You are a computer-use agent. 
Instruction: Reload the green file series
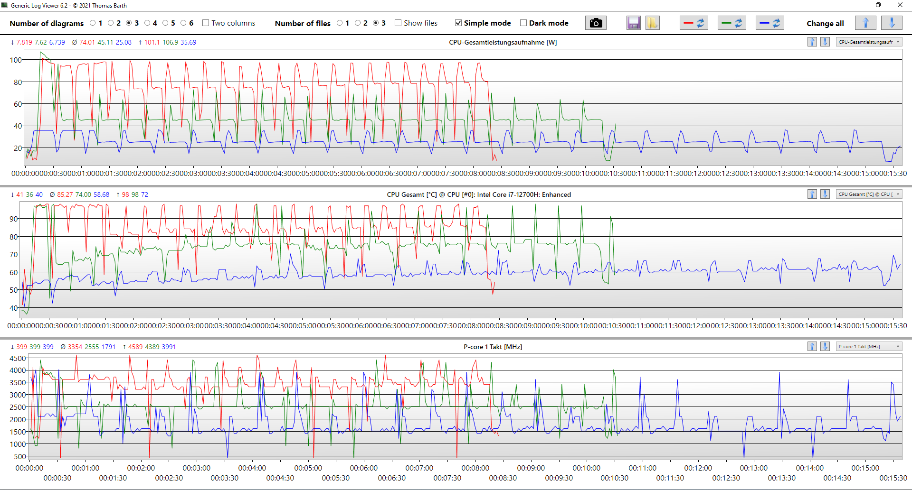click(x=731, y=23)
